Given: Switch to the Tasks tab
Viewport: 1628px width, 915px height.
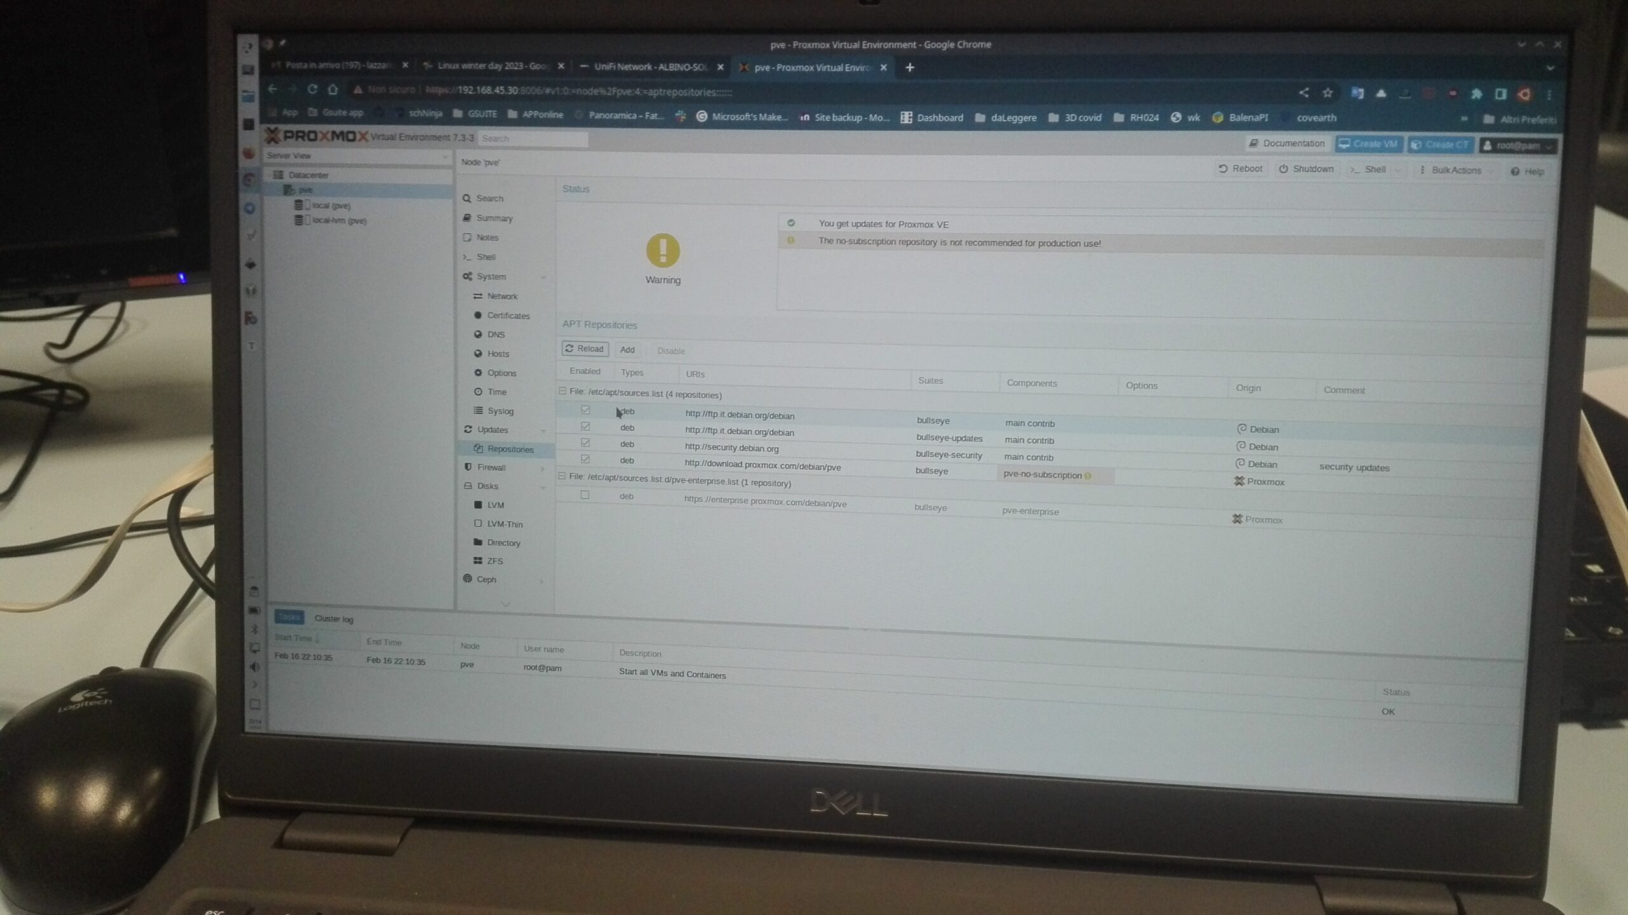Looking at the screenshot, I should 289,617.
